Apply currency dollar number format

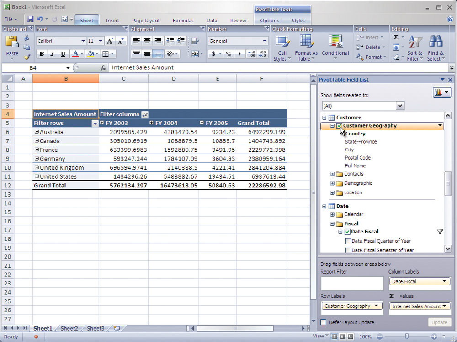pyautogui.click(x=213, y=54)
